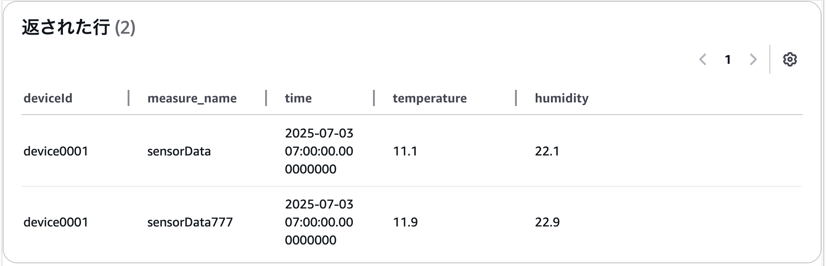Click the deviceId column header

point(48,98)
